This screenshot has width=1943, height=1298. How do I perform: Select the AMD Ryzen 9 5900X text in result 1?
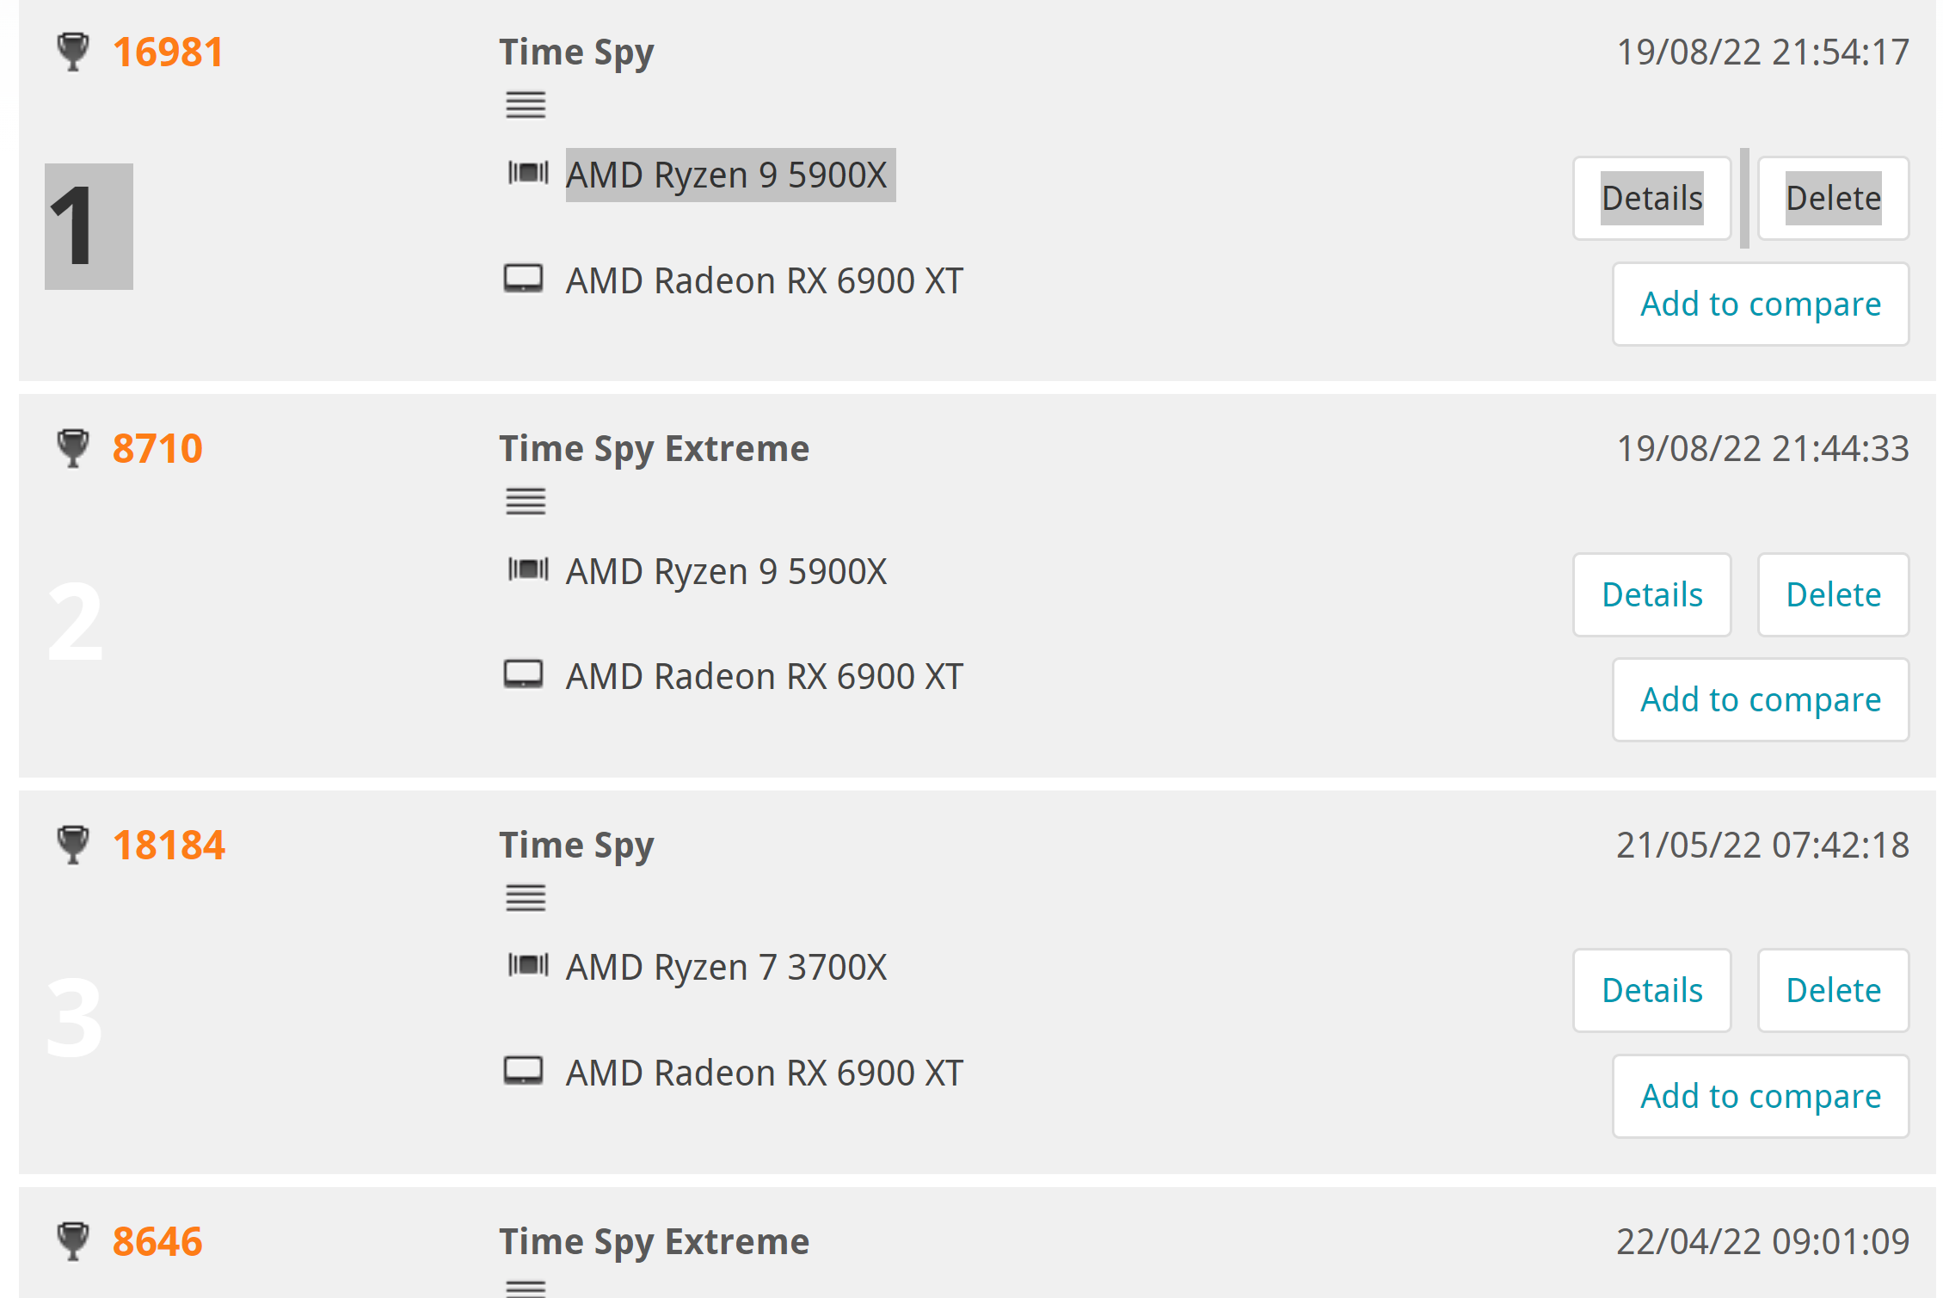(x=726, y=175)
